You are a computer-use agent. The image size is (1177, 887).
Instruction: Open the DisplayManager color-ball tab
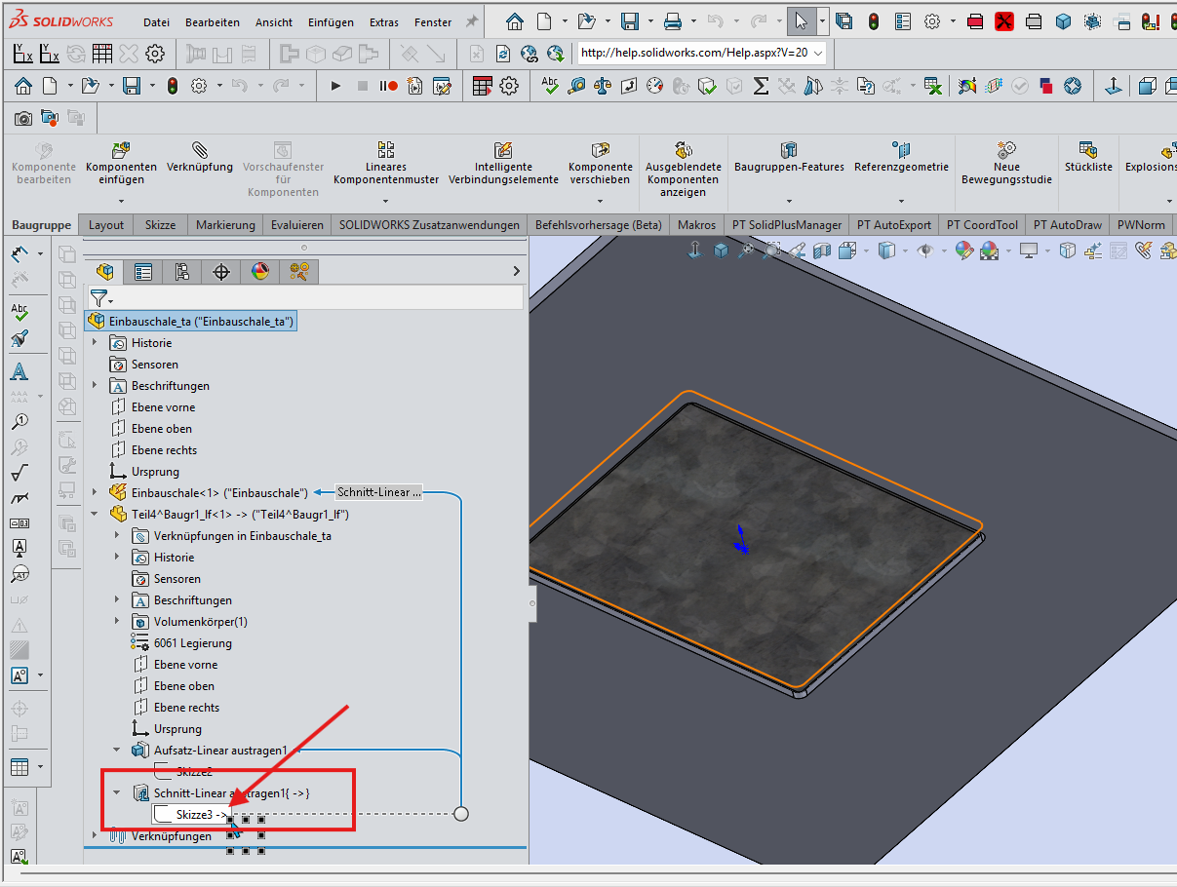[260, 272]
